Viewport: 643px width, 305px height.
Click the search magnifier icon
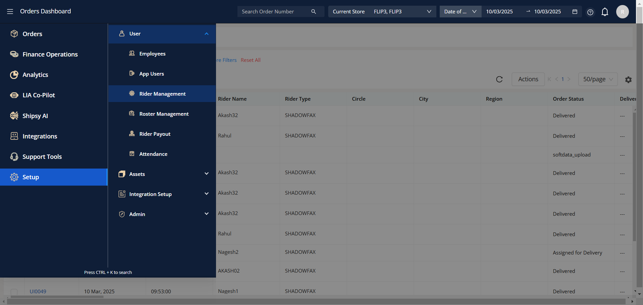[313, 11]
